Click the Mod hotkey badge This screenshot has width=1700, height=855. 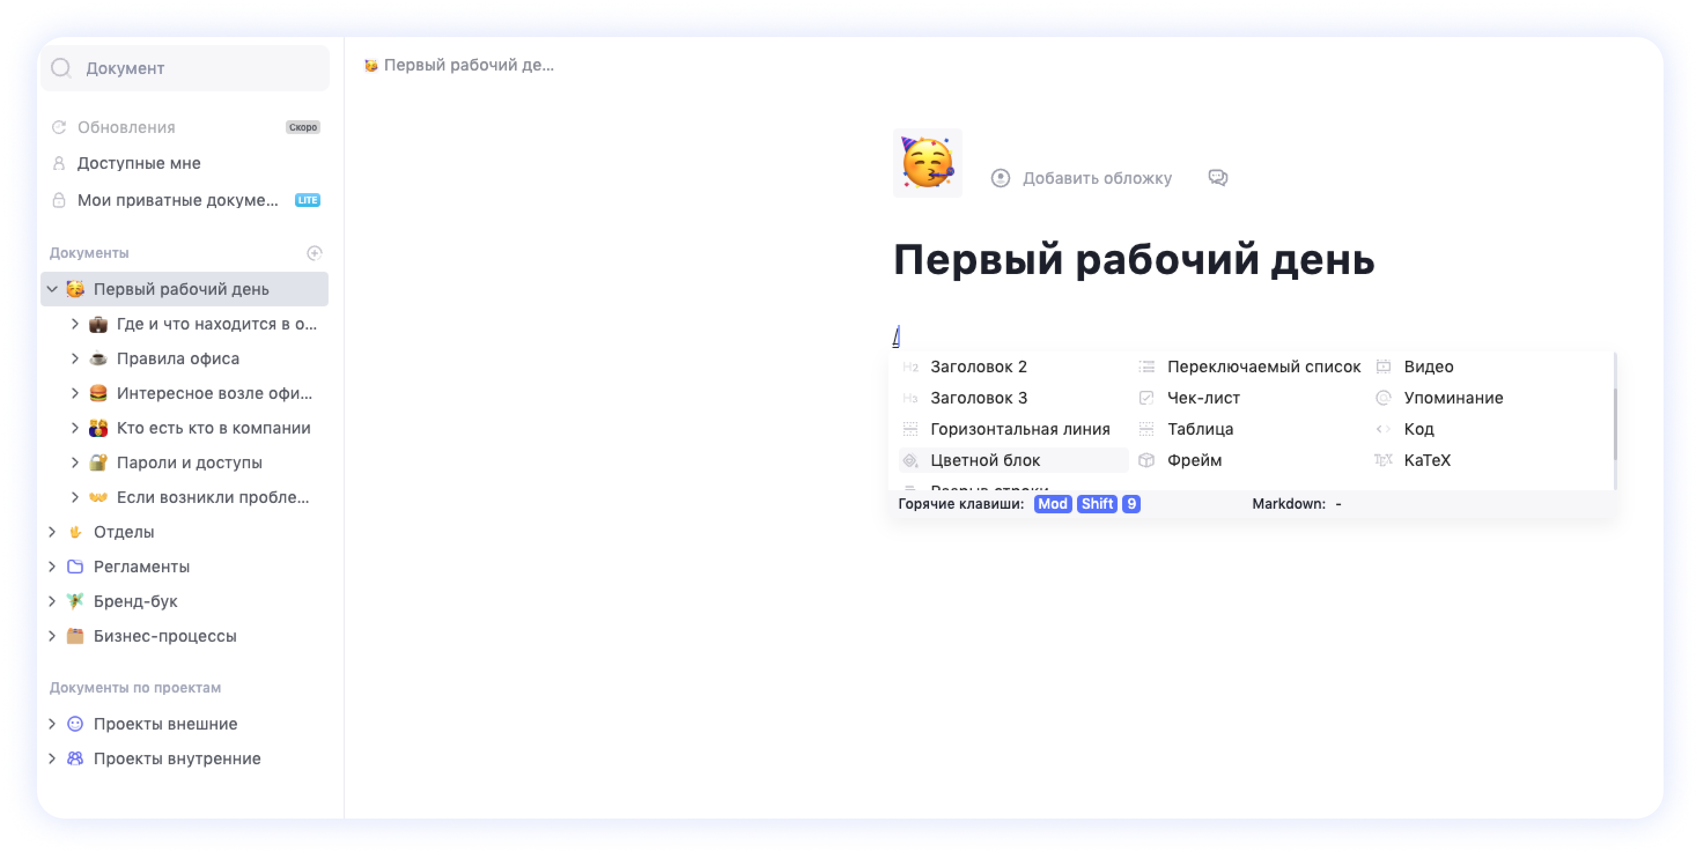1052,504
